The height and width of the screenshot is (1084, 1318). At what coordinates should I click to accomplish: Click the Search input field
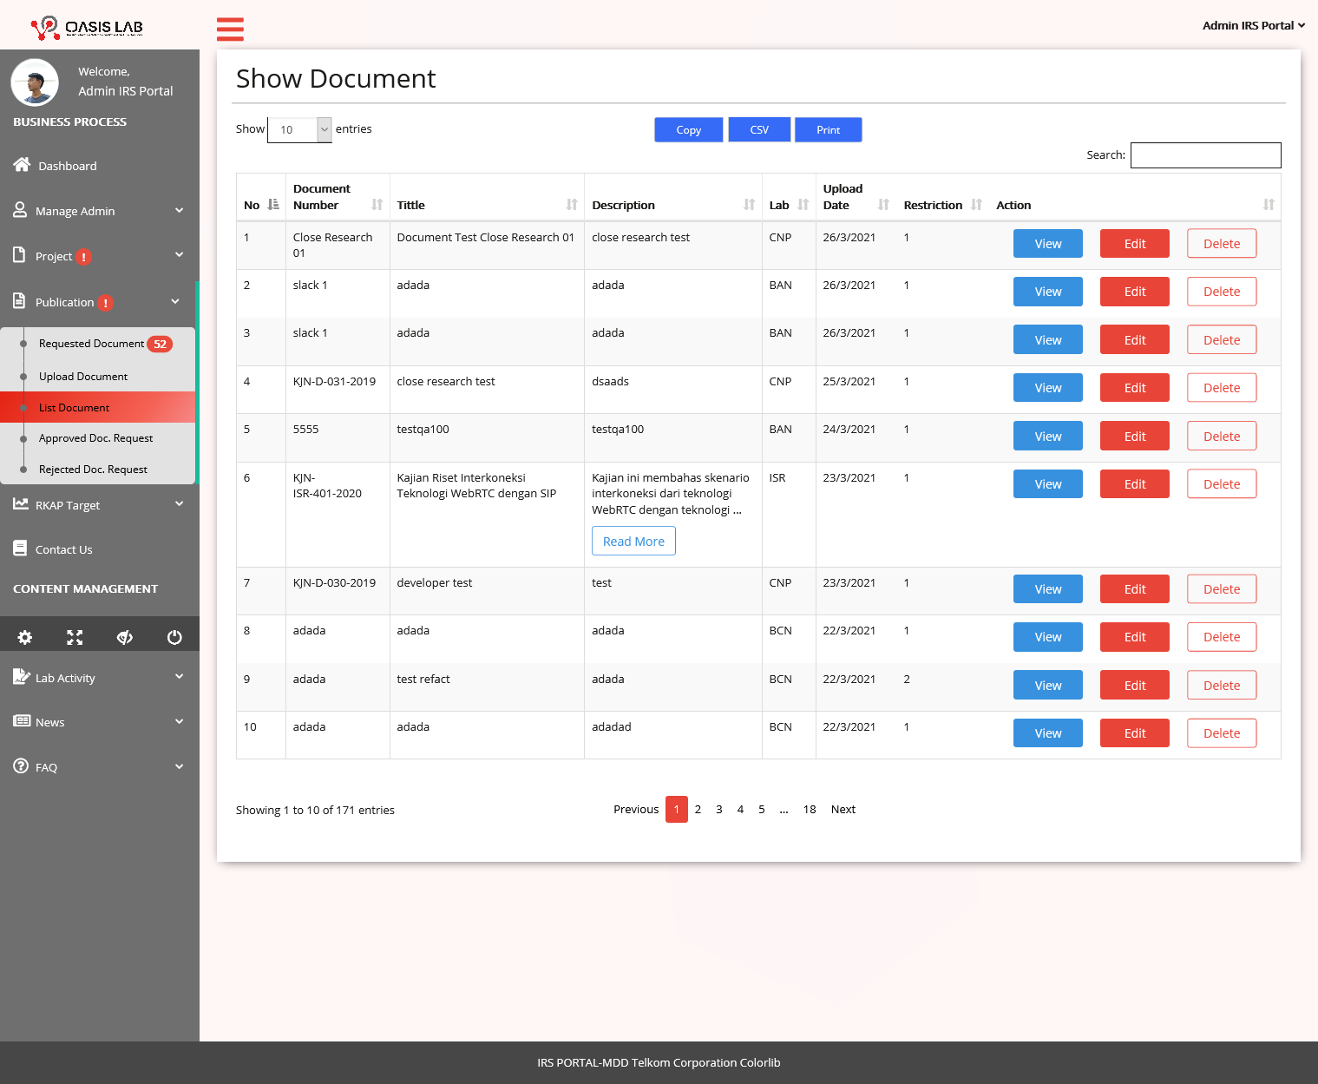[x=1205, y=155]
